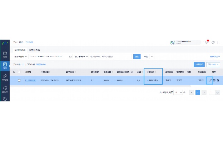Click the second 订单 breadcrumb item
Viewport: 223px width, 141px height.
click(x=21, y=42)
